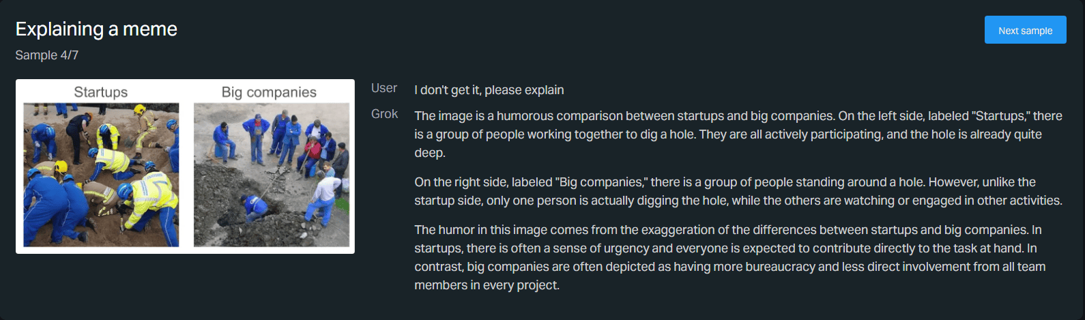Image resolution: width=1085 pixels, height=320 pixels.
Task: Click Grok's first paragraph starting 'The image is'
Action: [x=737, y=134]
